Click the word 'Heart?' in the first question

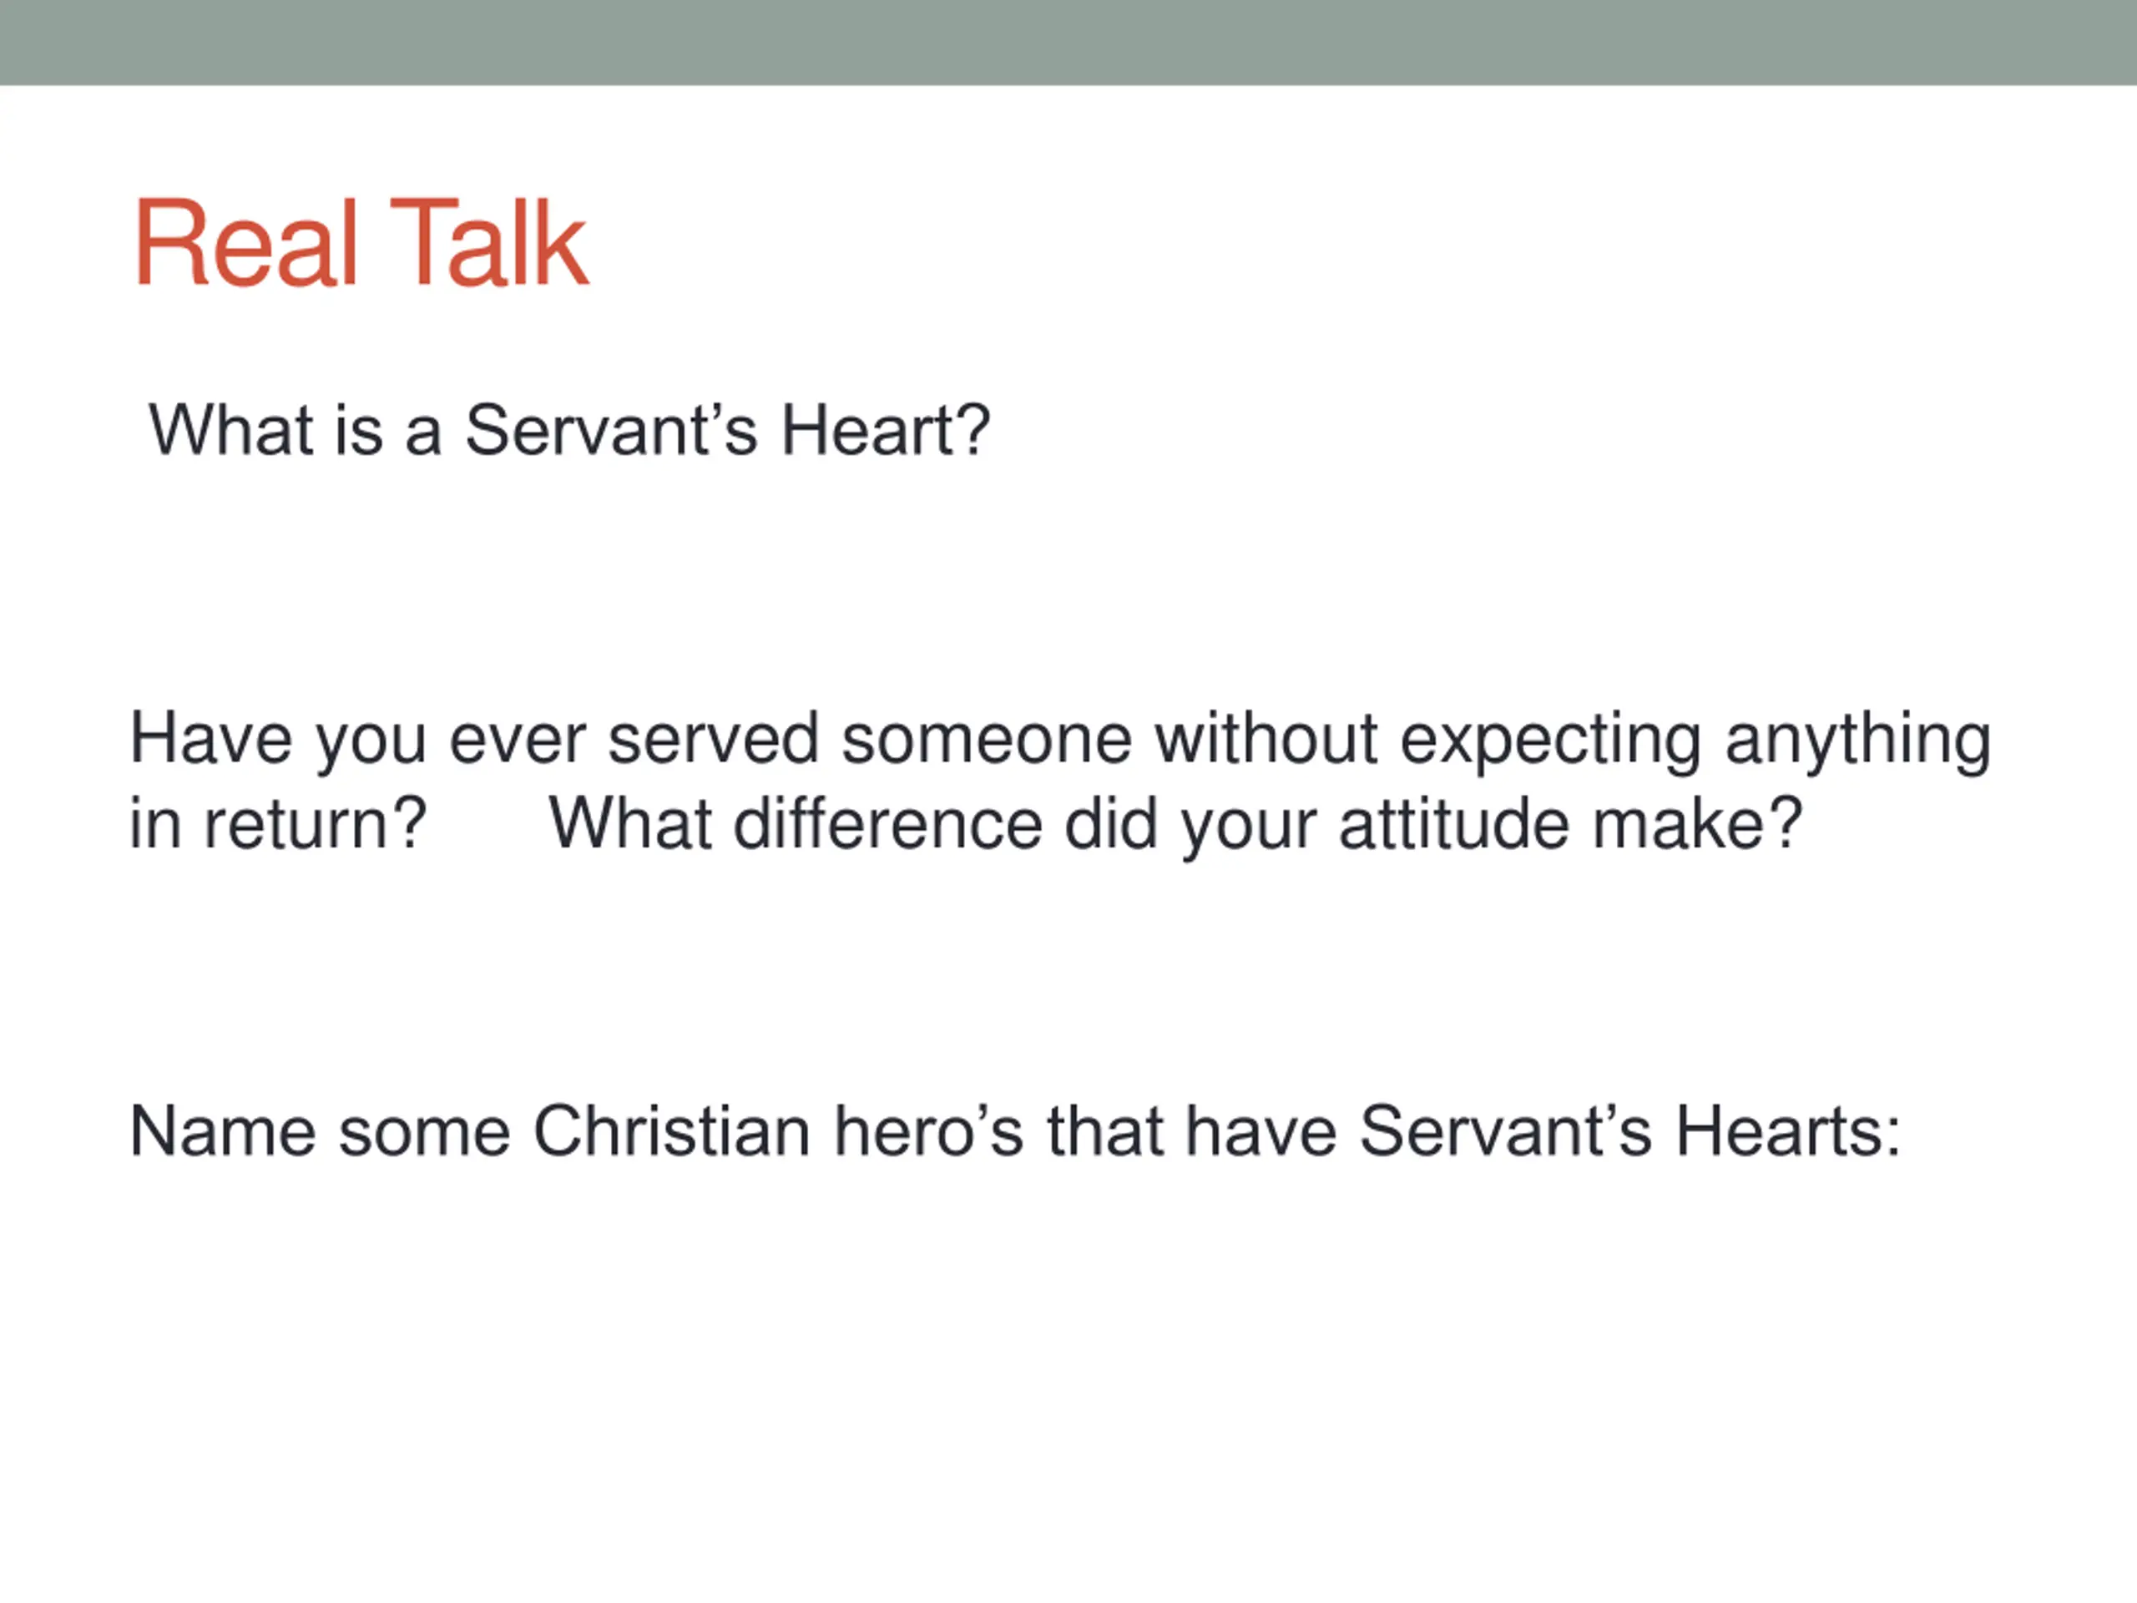886,430
